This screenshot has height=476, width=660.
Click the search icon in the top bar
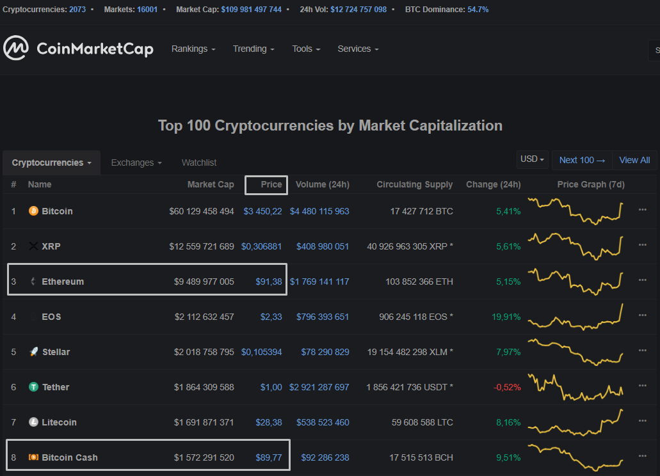tap(656, 50)
